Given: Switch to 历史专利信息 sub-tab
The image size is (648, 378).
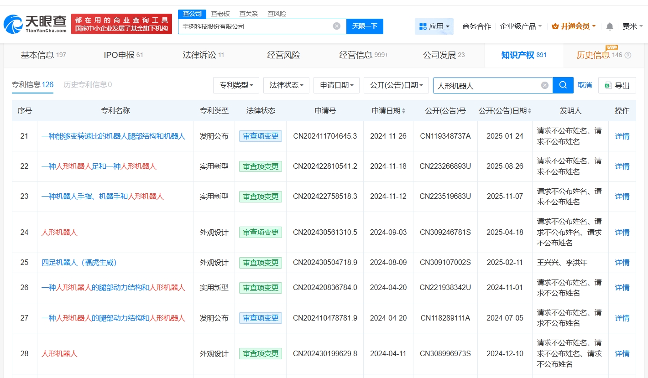Looking at the screenshot, I should point(88,85).
